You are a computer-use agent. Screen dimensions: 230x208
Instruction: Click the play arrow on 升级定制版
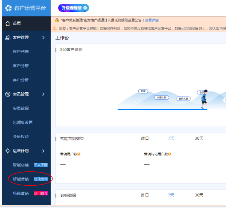coord(85,8)
